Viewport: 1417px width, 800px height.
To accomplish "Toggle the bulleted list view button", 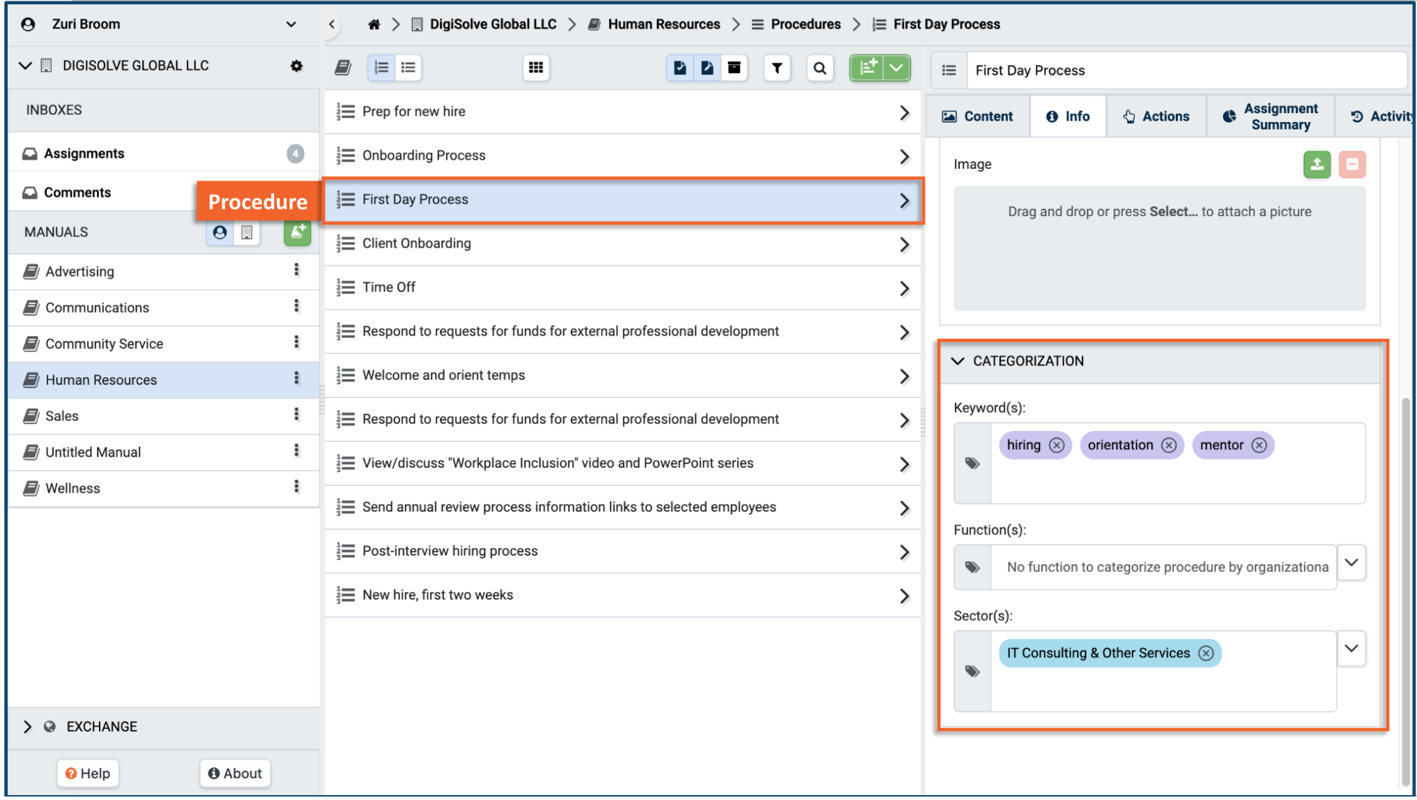I will (408, 68).
